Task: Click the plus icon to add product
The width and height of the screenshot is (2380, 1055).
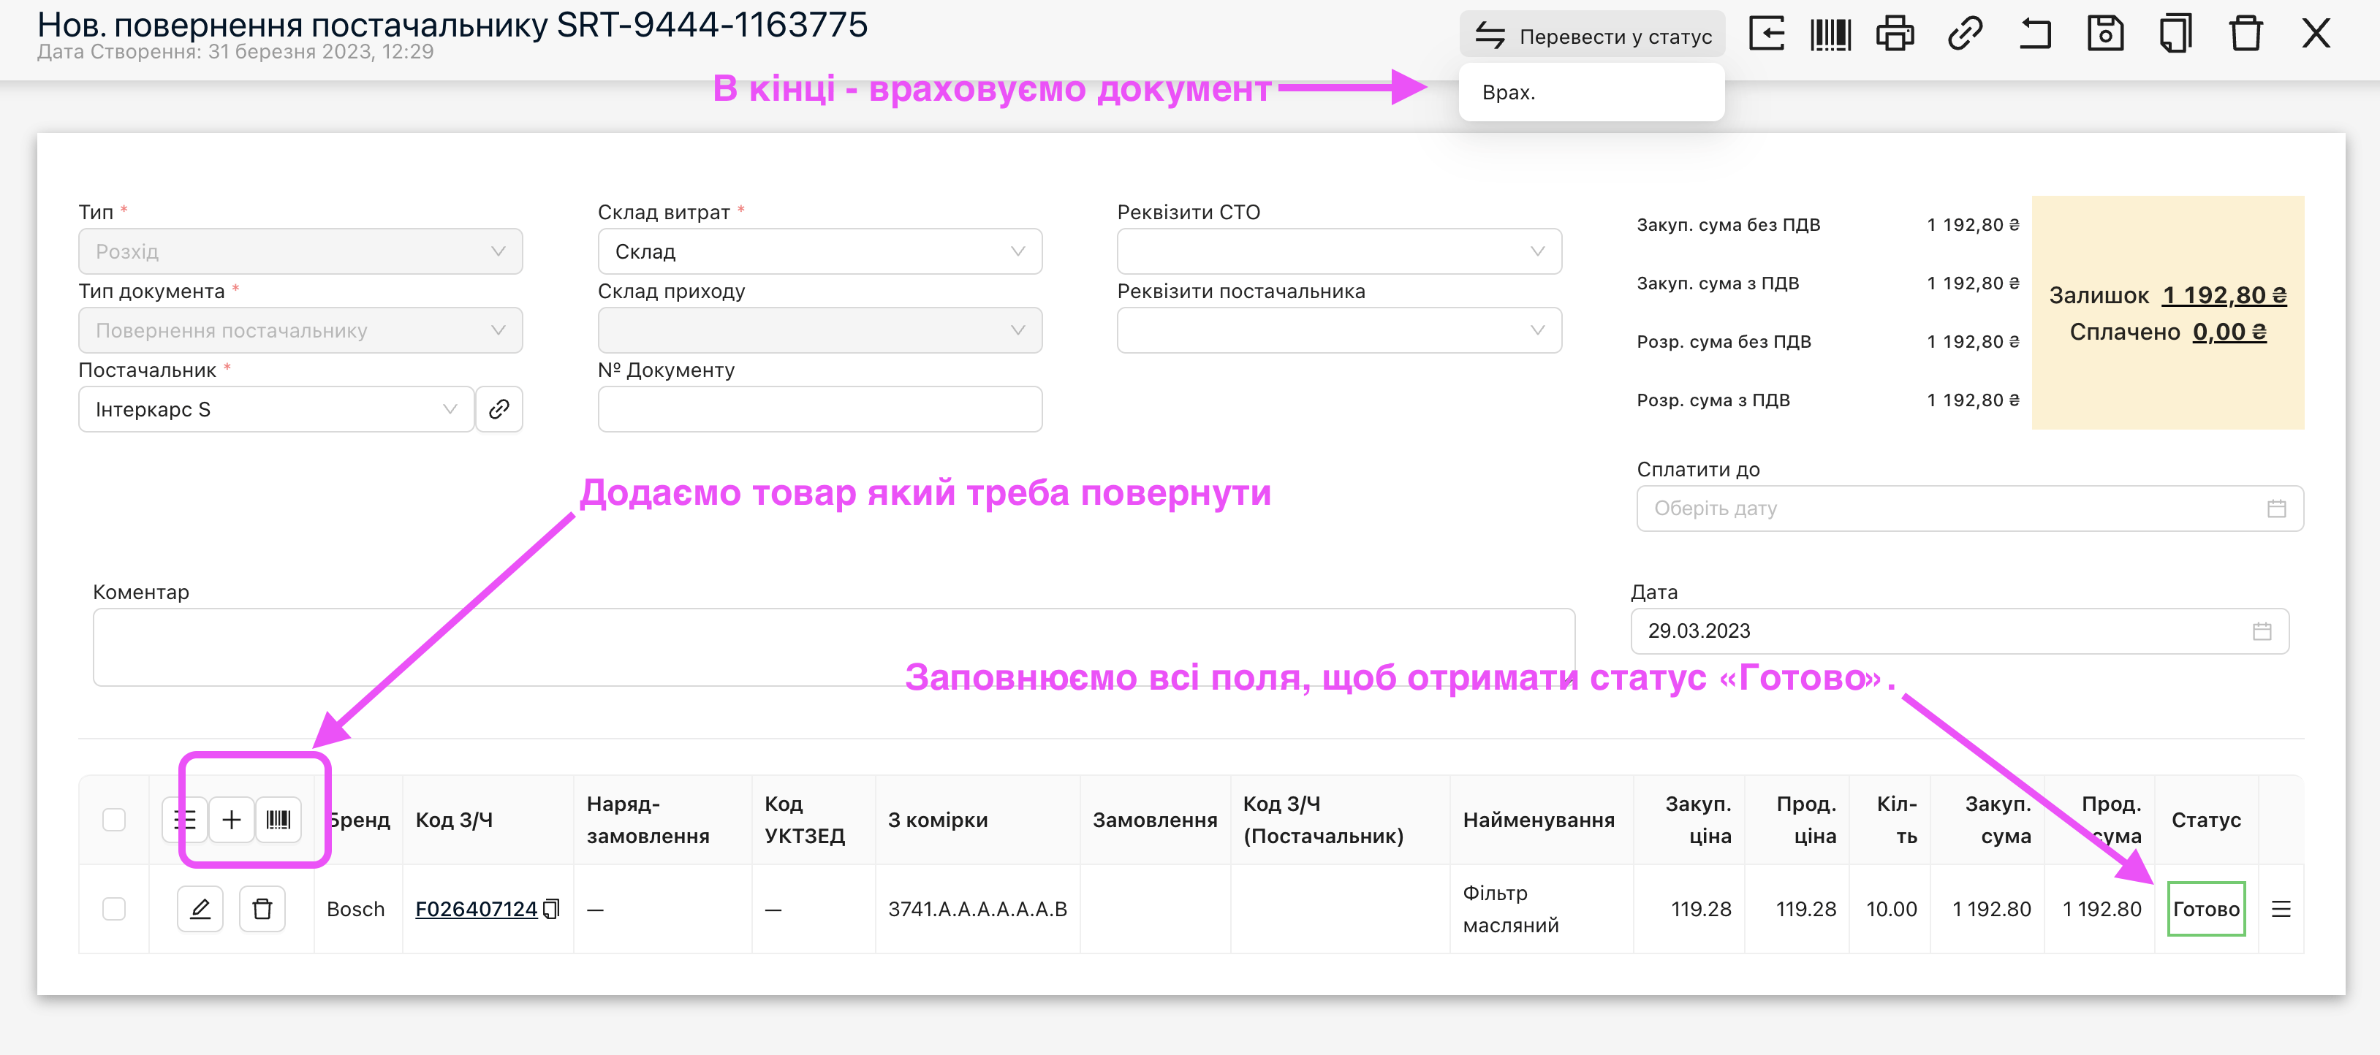Action: (x=231, y=820)
